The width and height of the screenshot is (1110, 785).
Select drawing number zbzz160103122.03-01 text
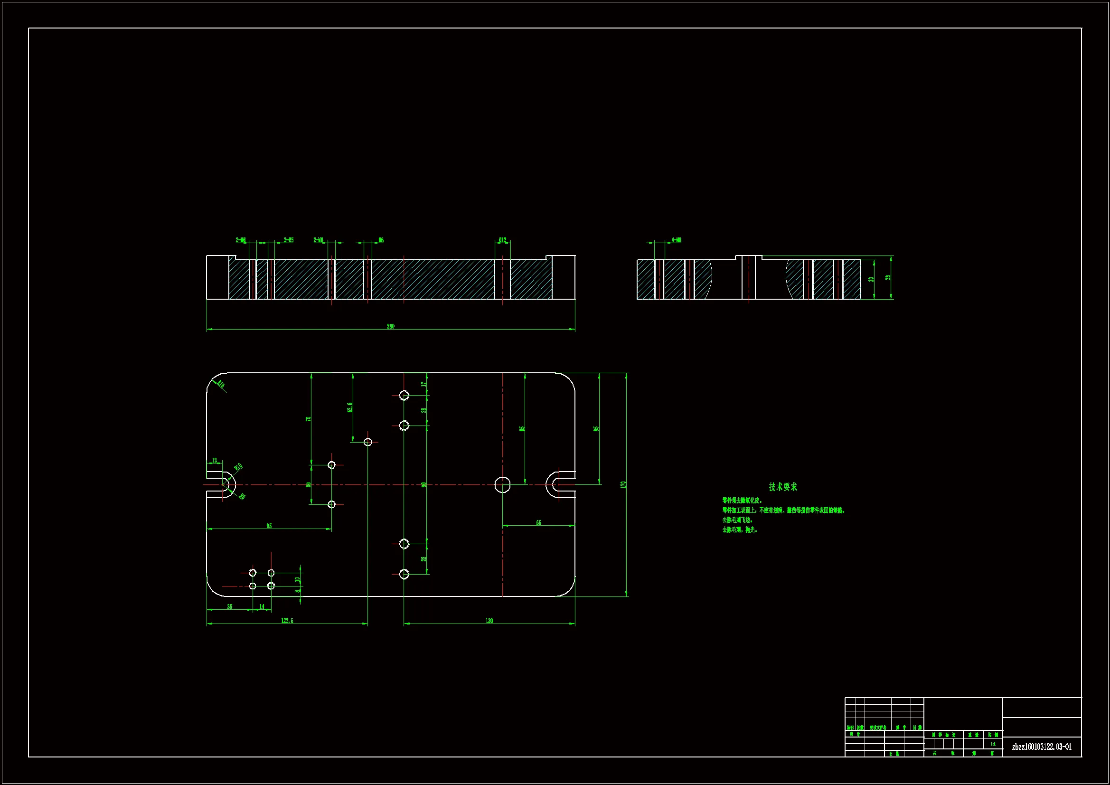(x=1041, y=747)
